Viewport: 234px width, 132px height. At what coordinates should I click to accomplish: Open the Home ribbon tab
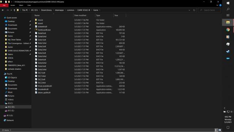click(x=13, y=5)
